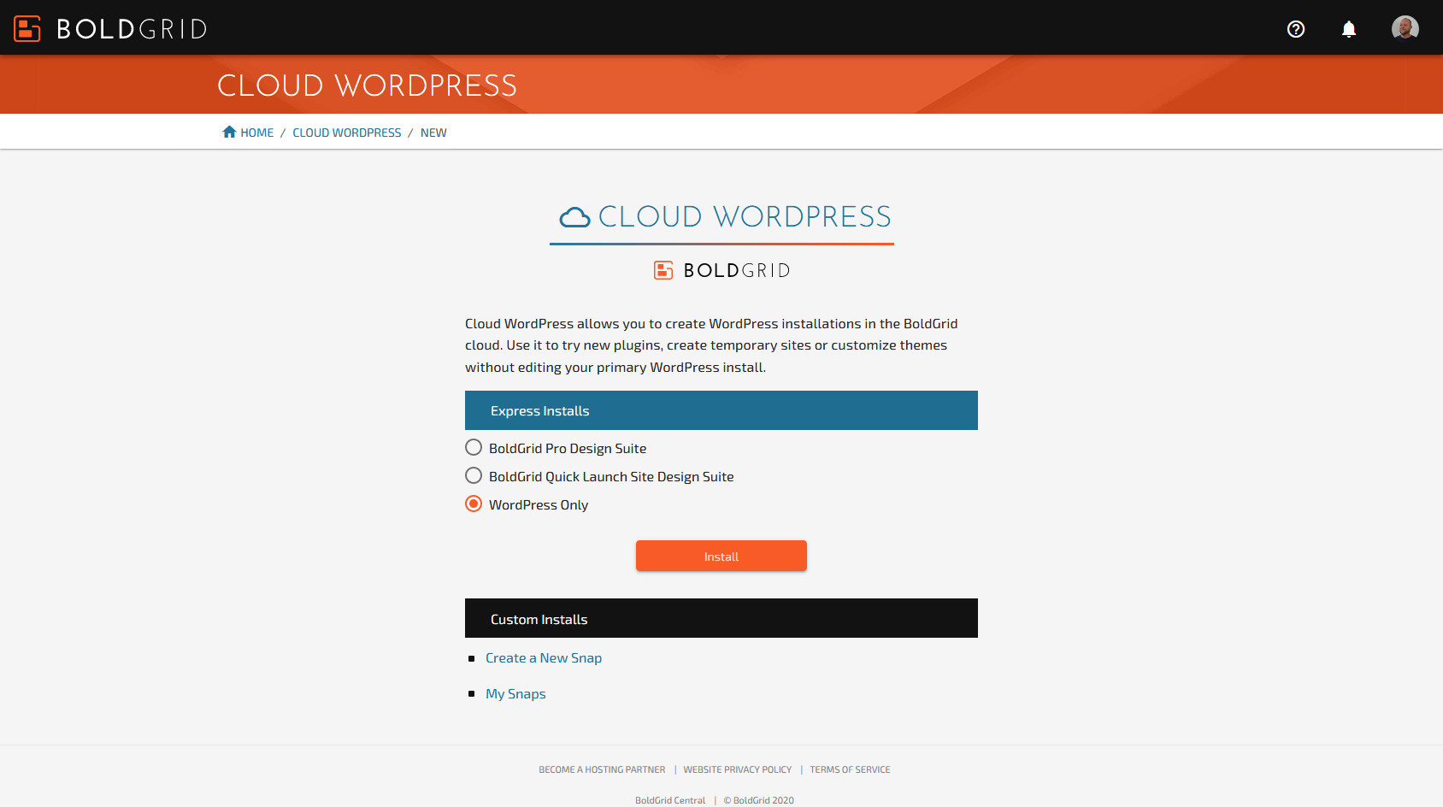Select BoldGrid Quick Launch Site Design Suite
Screen dimensions: 1443x807
click(x=474, y=475)
